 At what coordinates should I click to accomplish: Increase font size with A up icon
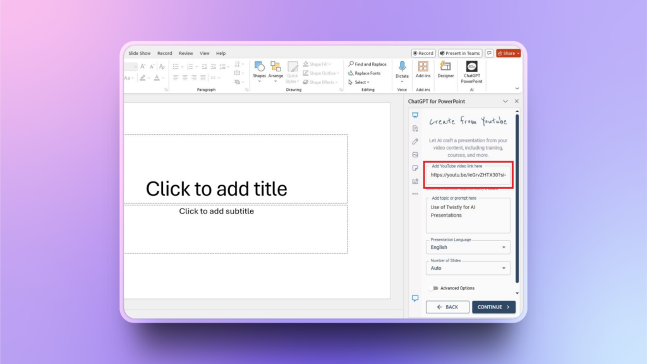pyautogui.click(x=143, y=66)
